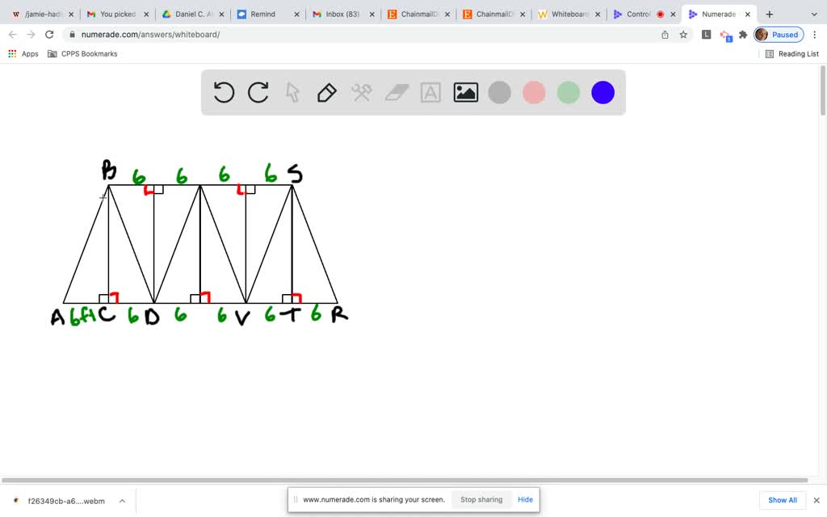Click the Stop sharing button
This screenshot has height=517, width=827.
coord(481,499)
